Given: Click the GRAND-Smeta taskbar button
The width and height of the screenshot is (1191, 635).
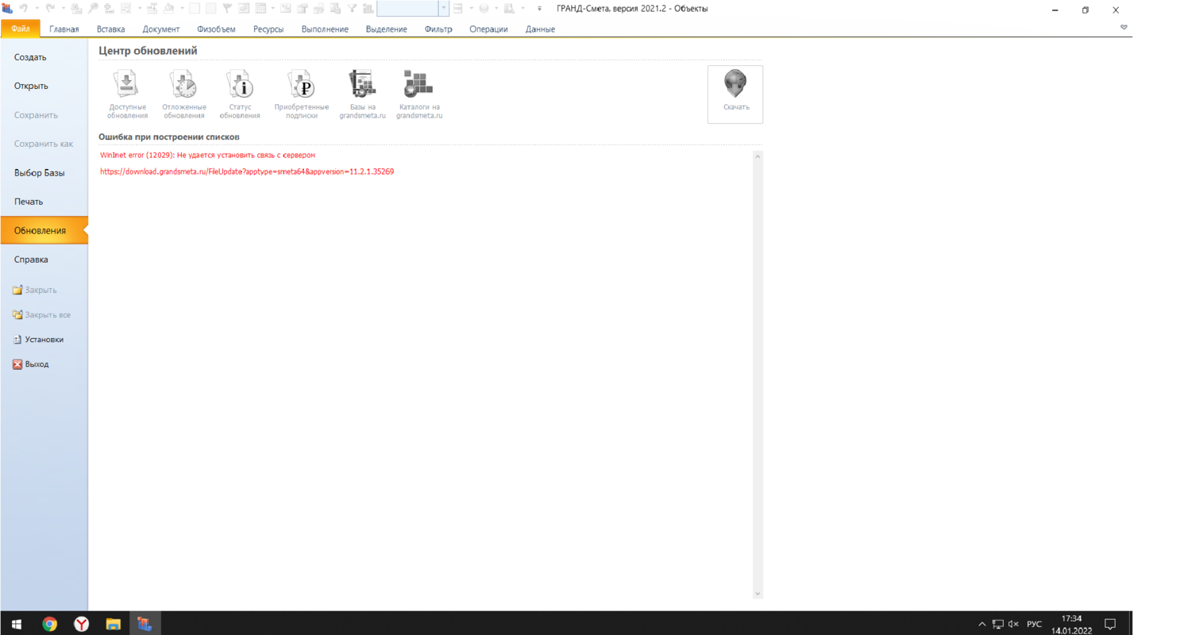Looking at the screenshot, I should [x=145, y=624].
